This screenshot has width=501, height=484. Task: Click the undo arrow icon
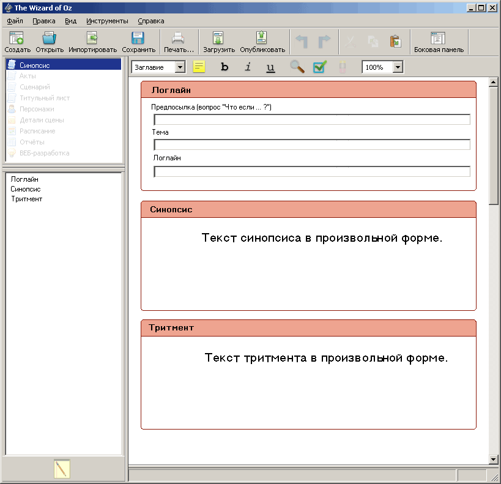(x=302, y=42)
